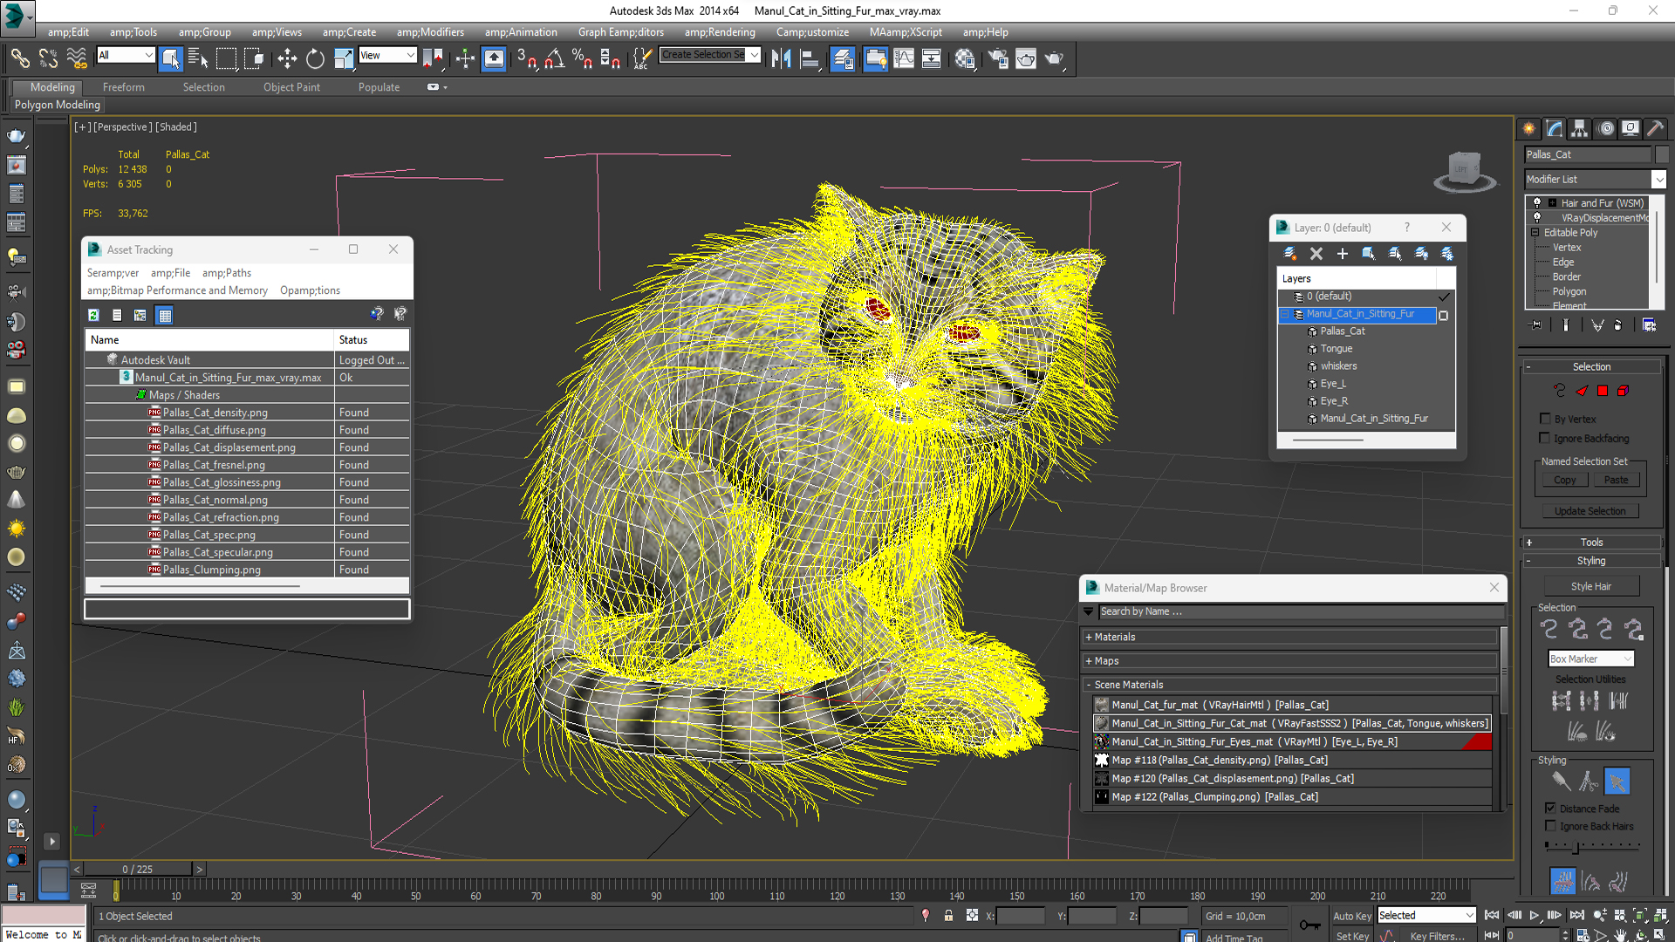Viewport: 1675px width, 942px height.
Task: Click the Render Production teapot icon
Action: [x=1054, y=58]
